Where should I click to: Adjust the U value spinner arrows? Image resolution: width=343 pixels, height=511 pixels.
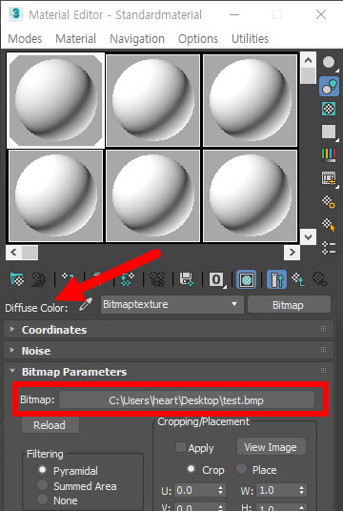[x=221, y=490]
